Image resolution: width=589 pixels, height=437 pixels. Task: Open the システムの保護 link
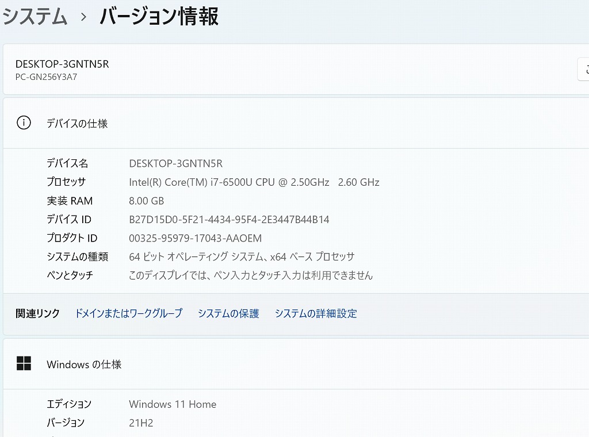click(x=228, y=313)
